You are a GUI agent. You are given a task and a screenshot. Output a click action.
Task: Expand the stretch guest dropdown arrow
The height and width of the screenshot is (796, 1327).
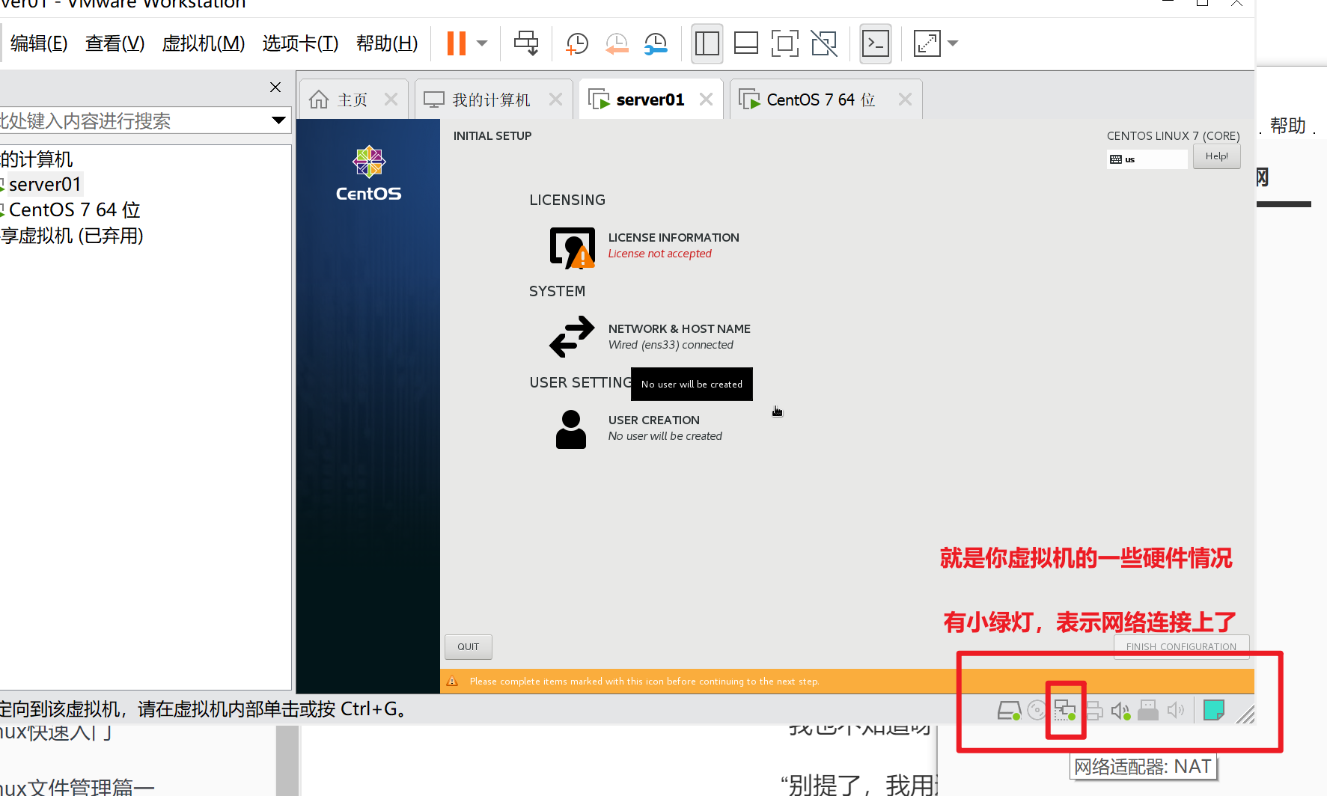click(x=953, y=43)
